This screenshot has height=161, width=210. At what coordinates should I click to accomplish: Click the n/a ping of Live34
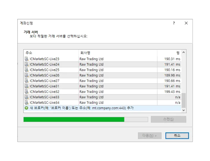click(178, 102)
